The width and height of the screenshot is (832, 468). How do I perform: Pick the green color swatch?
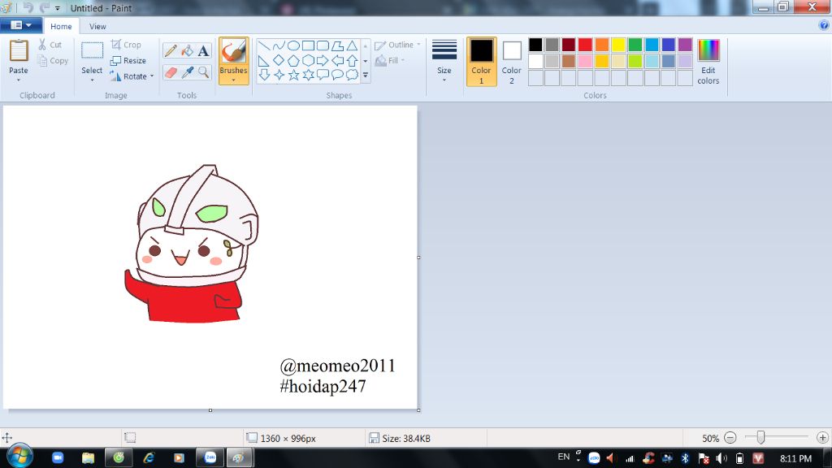pos(635,45)
